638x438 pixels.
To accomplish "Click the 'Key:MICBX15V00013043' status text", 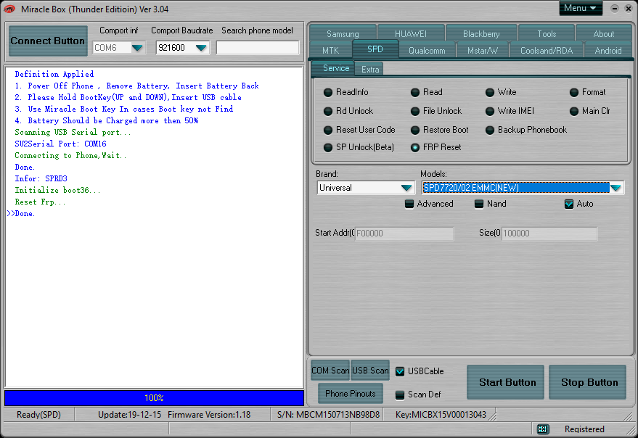I will (x=441, y=415).
